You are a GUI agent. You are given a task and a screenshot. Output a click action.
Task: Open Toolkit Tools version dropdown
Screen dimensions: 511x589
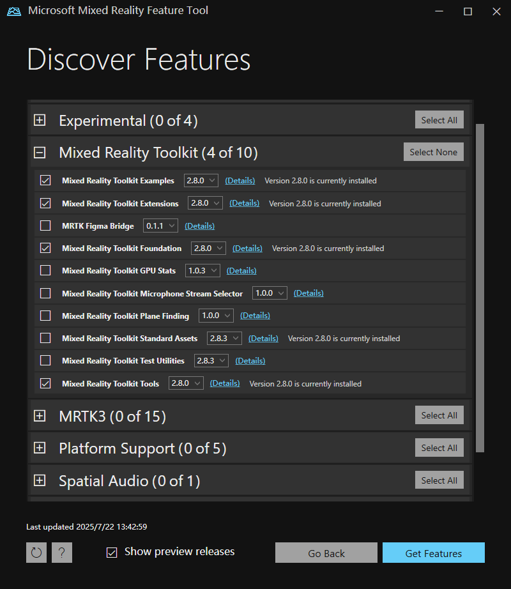pyautogui.click(x=186, y=383)
